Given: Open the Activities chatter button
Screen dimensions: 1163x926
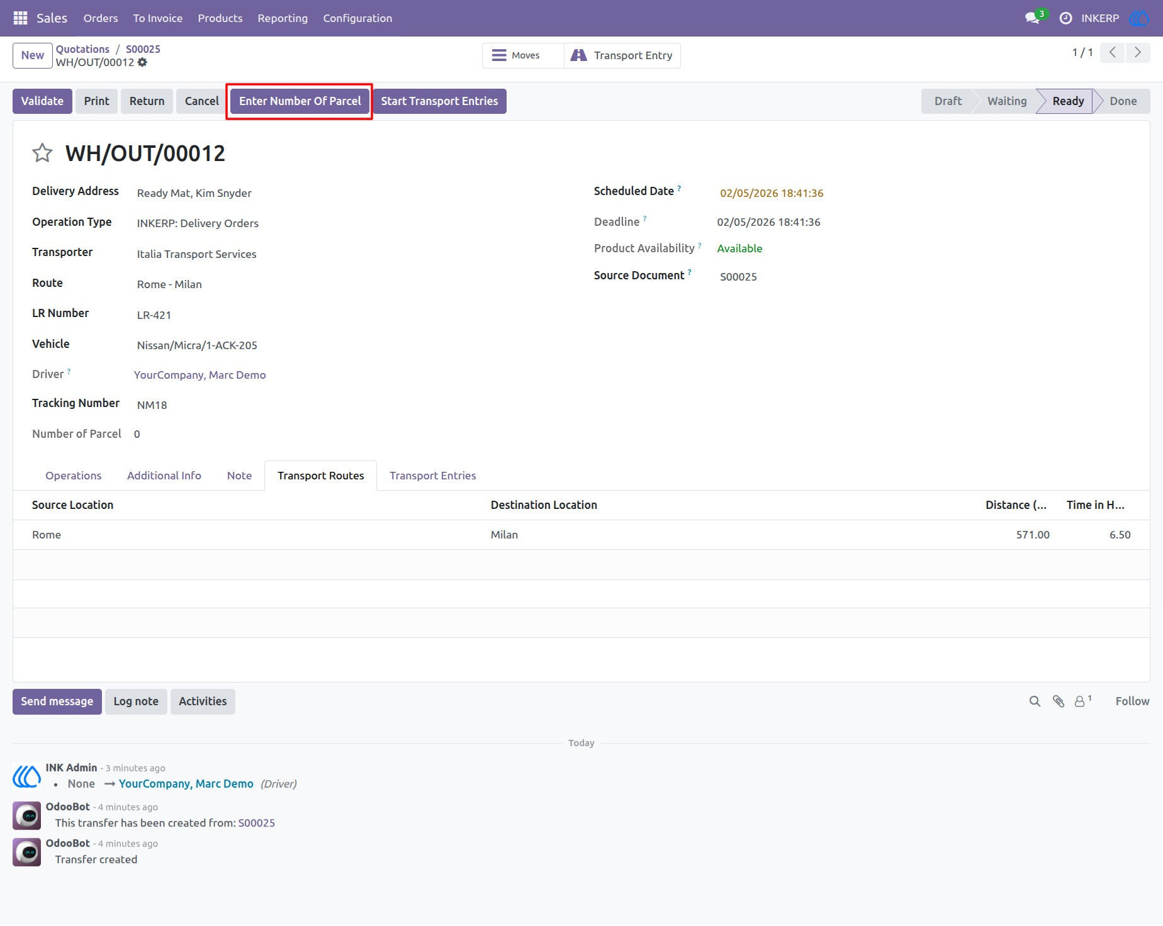Looking at the screenshot, I should coord(203,701).
